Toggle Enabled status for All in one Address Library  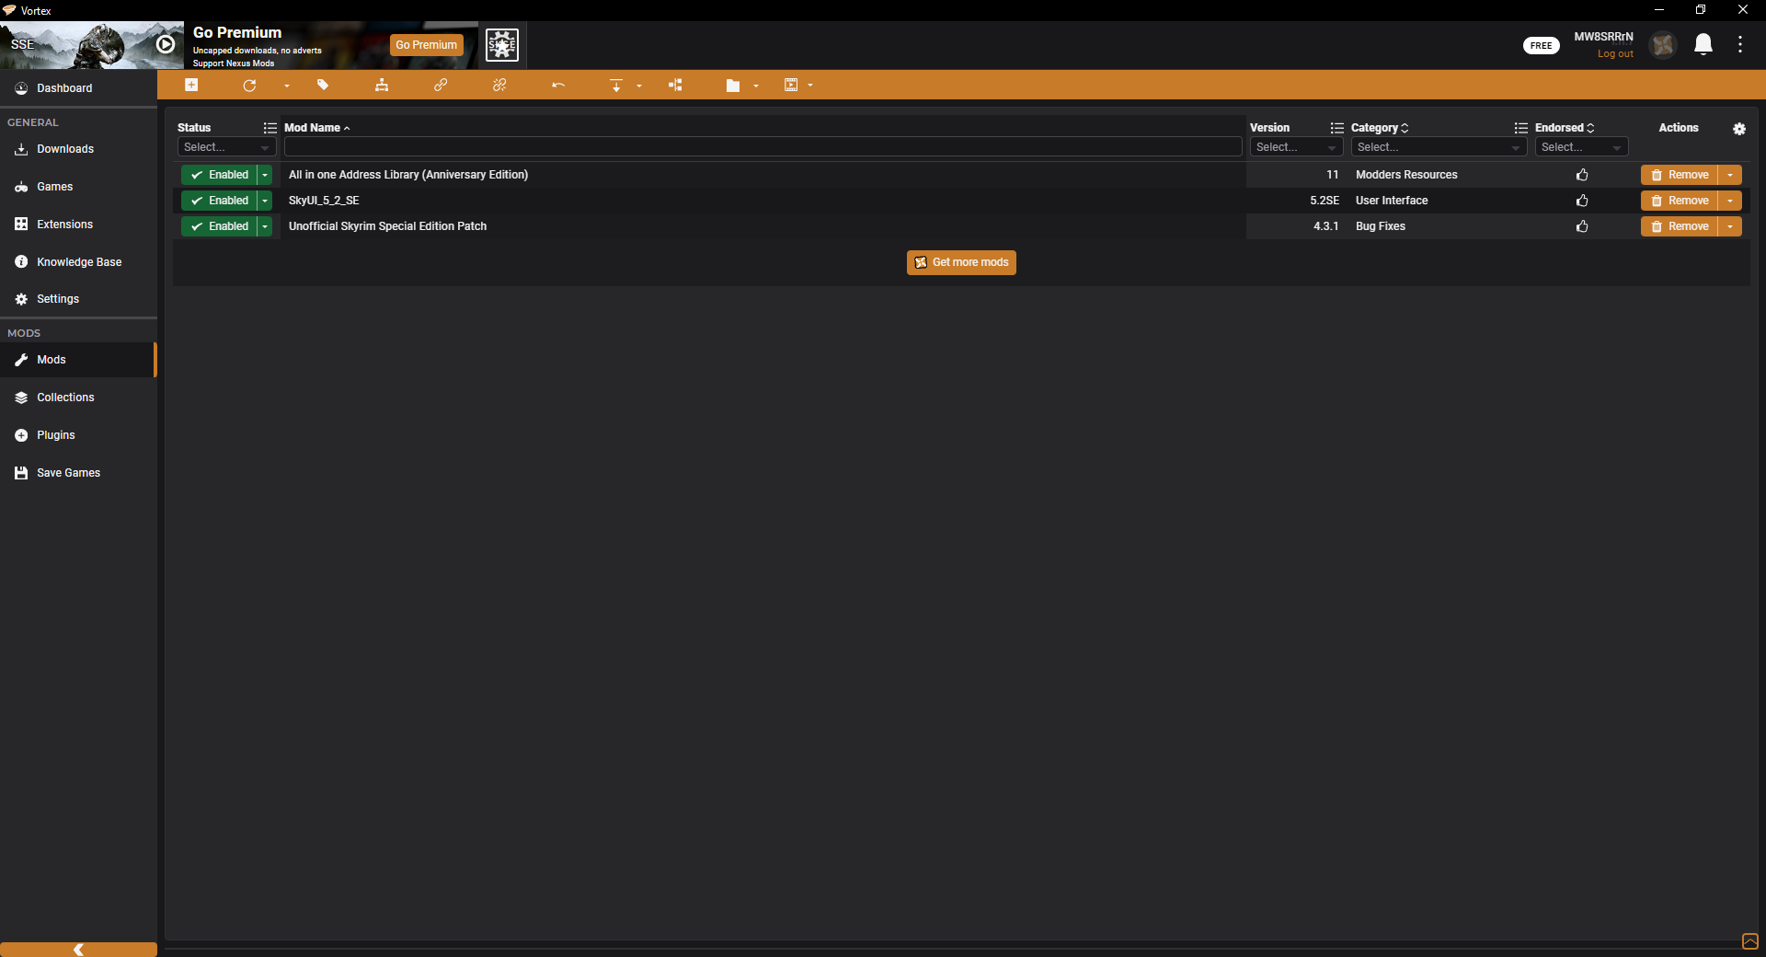point(219,175)
